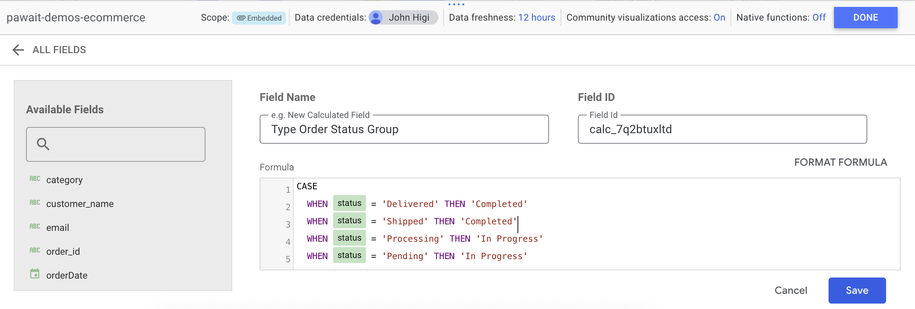
Task: Toggle Community visualizations access On link
Action: click(719, 18)
